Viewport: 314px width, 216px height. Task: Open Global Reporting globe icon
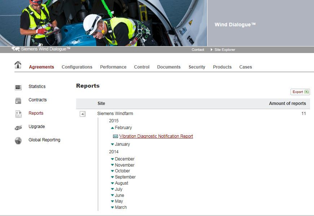tap(18, 141)
